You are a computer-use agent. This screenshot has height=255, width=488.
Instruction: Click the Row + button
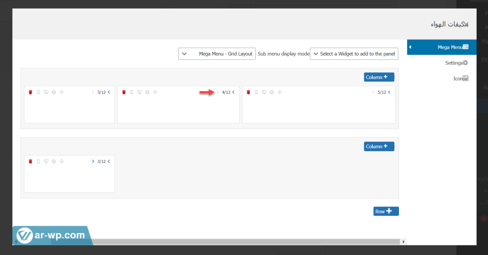click(x=386, y=212)
